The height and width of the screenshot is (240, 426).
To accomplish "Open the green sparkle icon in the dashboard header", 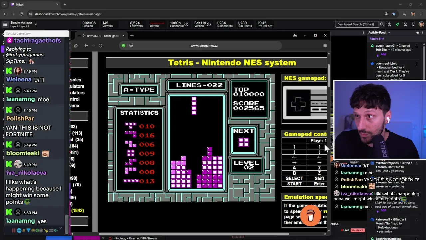I will pyautogui.click(x=397, y=24).
